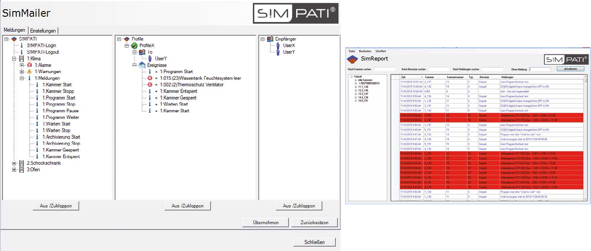Collapse the Empfänger tree root
591x251 pixels.
pos(263,39)
